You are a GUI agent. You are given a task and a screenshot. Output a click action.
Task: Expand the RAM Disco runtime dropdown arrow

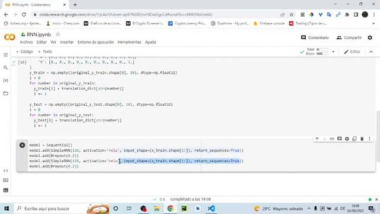(x=333, y=52)
